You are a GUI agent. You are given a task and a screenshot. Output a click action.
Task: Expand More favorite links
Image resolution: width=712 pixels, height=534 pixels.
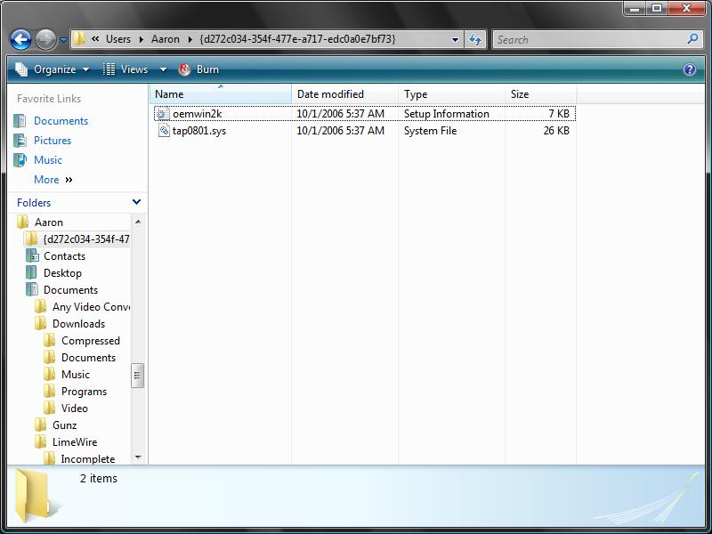pyautogui.click(x=53, y=180)
